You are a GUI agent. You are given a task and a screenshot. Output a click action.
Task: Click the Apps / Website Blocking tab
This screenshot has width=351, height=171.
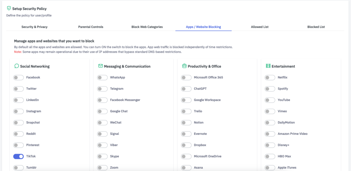(x=203, y=27)
